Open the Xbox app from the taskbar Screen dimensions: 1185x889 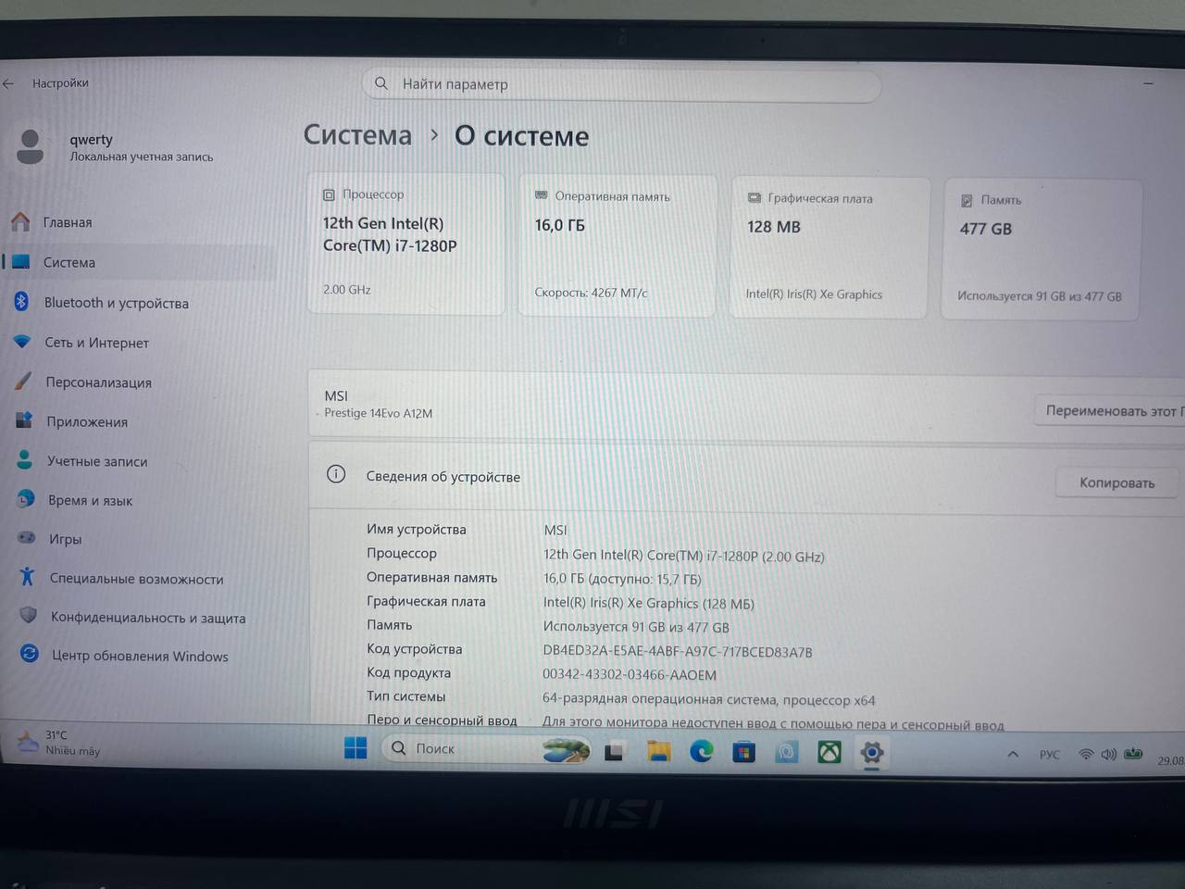click(829, 752)
